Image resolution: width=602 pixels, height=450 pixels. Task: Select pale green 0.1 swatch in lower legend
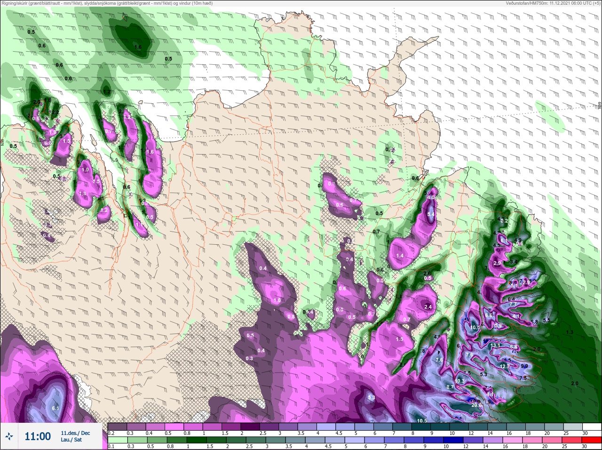[x=118, y=440]
